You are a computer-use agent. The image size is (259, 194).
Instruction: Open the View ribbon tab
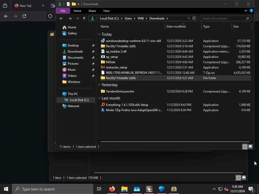tap(106, 11)
